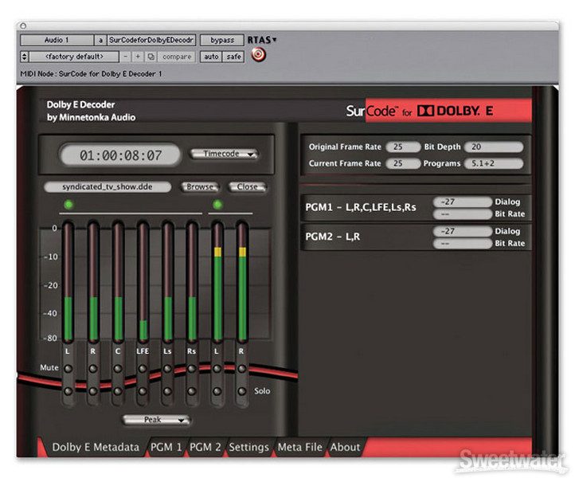This screenshot has width=575, height=478.
Task: Solo the Rs surround channel
Action: 192,390
